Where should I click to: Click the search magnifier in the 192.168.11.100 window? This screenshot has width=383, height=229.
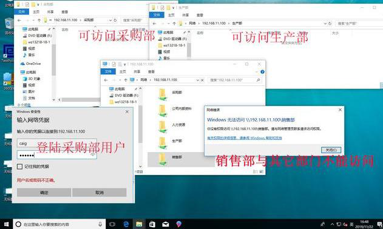point(258,80)
